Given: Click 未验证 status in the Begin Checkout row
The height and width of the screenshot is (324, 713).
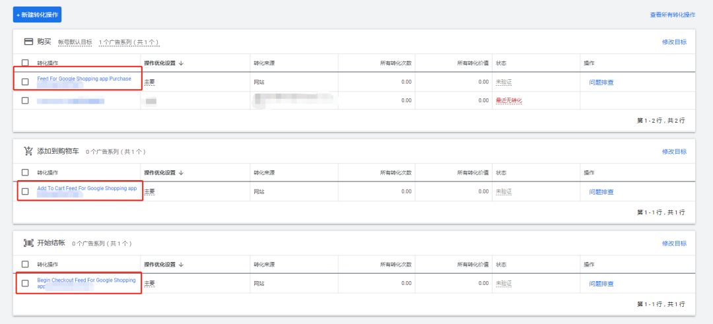Looking at the screenshot, I should 504,284.
